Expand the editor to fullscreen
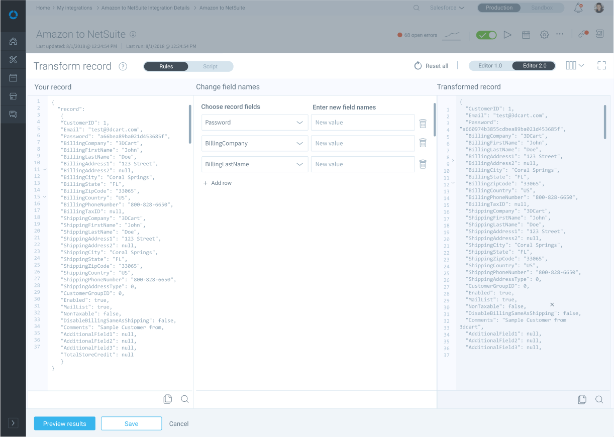614x437 pixels. point(601,66)
